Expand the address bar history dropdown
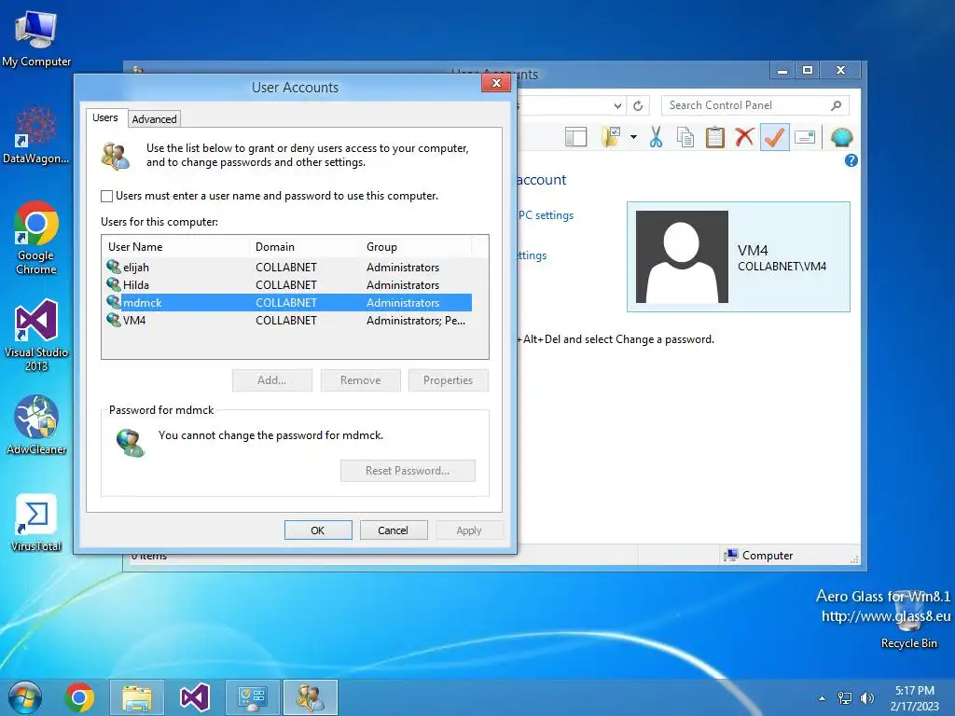Screen dimensions: 955x716 (617, 106)
